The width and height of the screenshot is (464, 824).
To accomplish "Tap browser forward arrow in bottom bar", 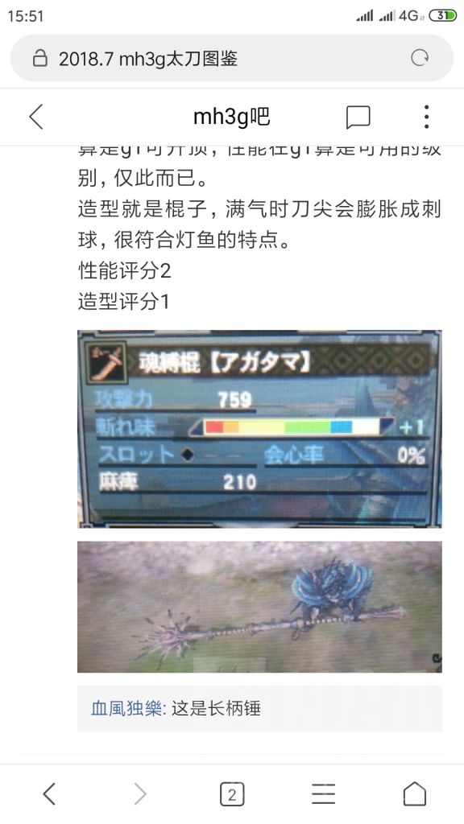I will 140,793.
